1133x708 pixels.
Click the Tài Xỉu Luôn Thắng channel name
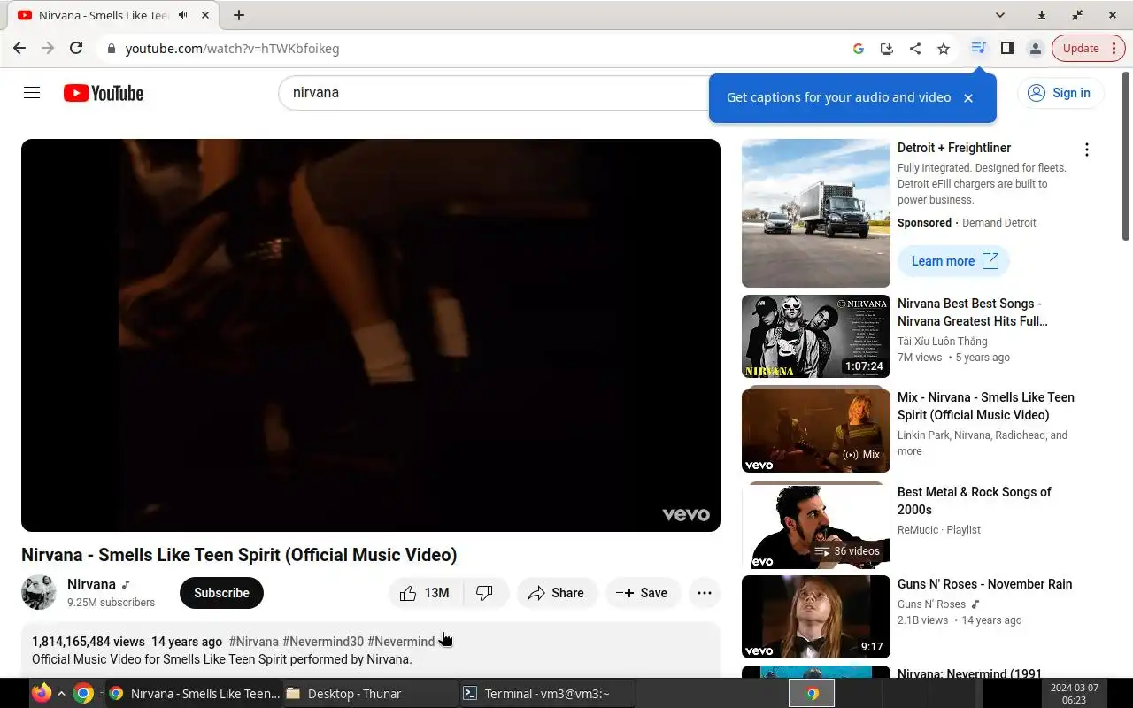click(942, 342)
